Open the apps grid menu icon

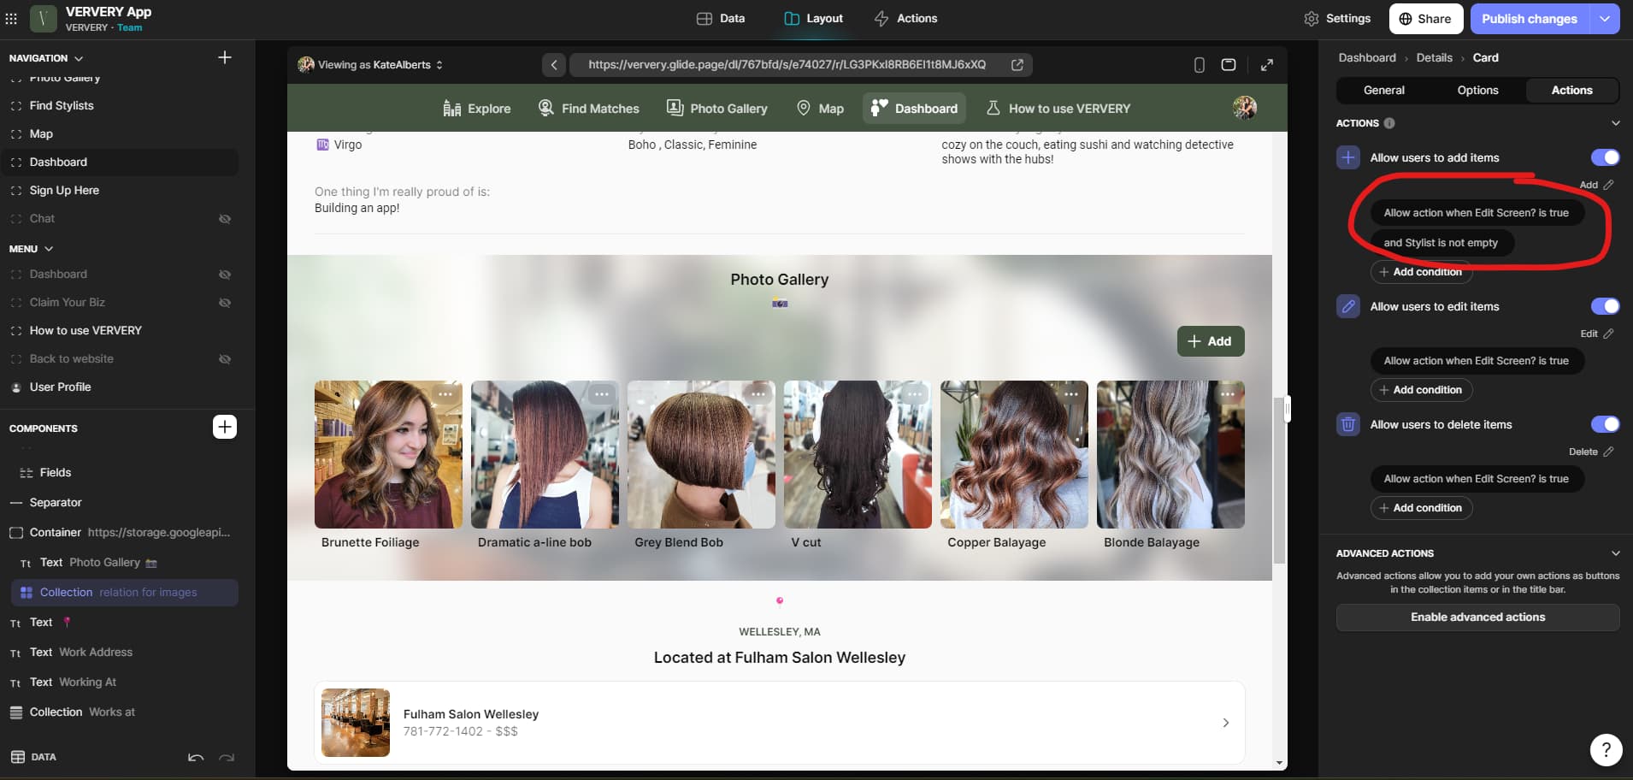11,18
